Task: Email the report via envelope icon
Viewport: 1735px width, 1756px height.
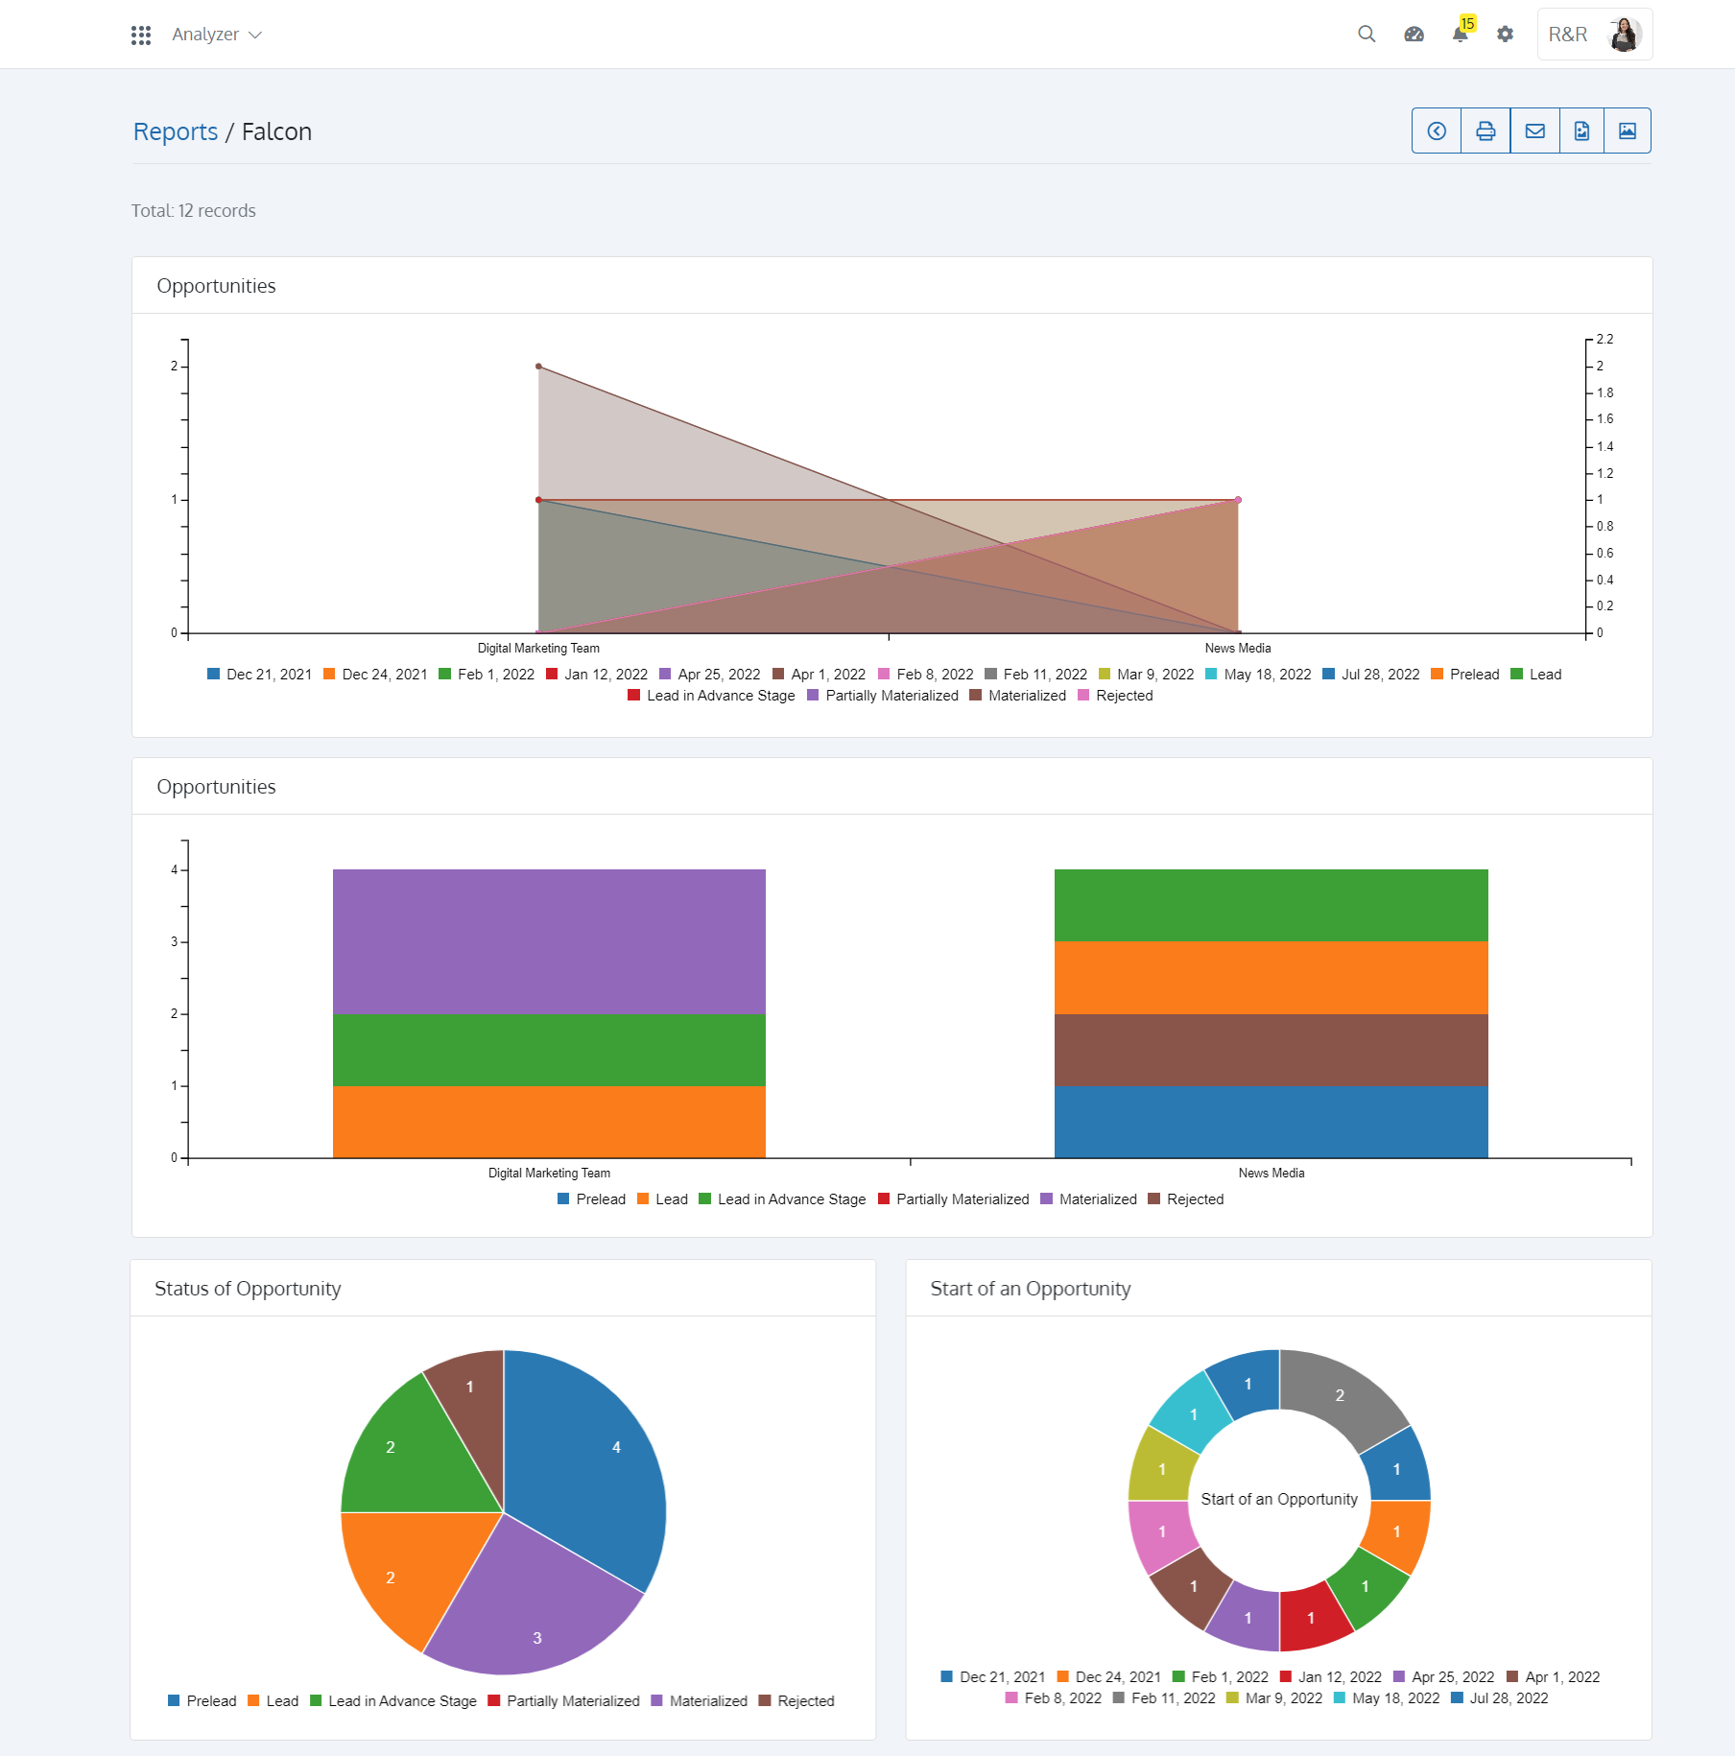Action: click(1534, 131)
